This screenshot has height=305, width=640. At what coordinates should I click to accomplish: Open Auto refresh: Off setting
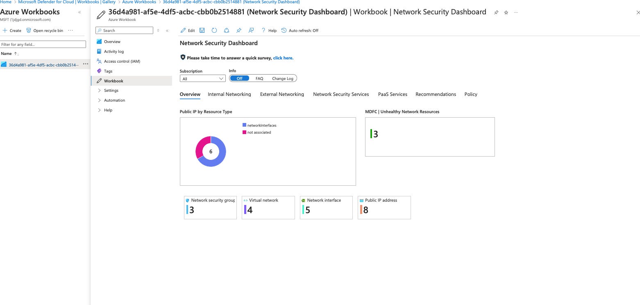point(300,30)
